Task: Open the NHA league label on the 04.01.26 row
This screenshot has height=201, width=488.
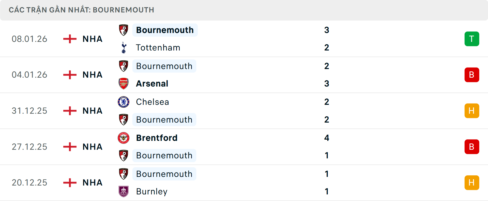Action: pyautogui.click(x=92, y=75)
